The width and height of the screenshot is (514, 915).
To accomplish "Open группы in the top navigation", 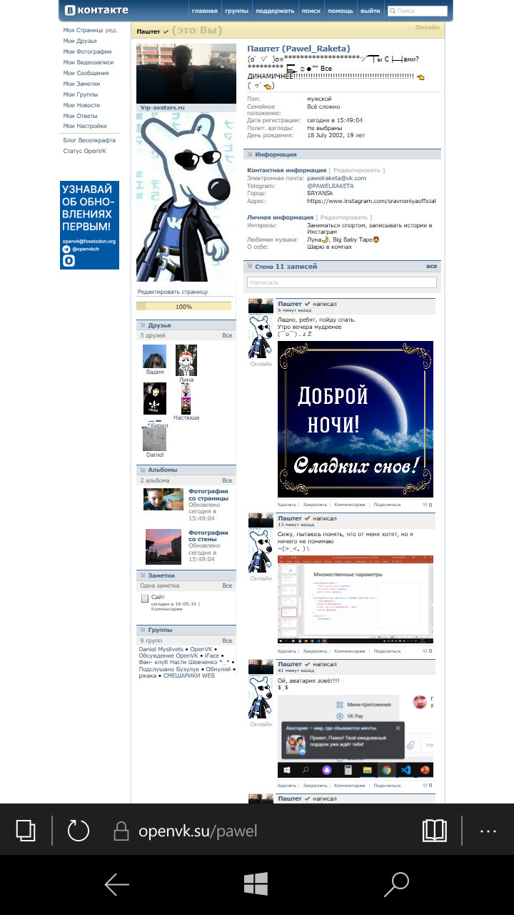I will [x=236, y=11].
